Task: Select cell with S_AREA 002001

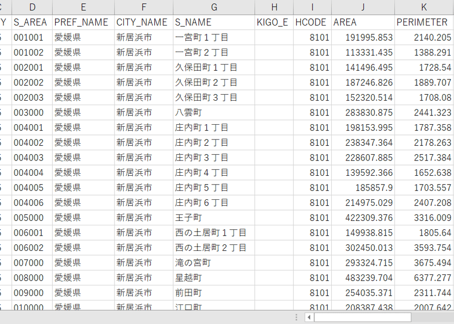Action: (32, 67)
